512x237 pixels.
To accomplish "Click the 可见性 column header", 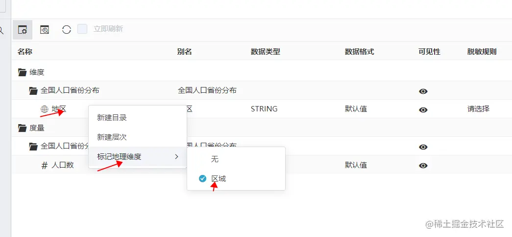I will pos(429,51).
